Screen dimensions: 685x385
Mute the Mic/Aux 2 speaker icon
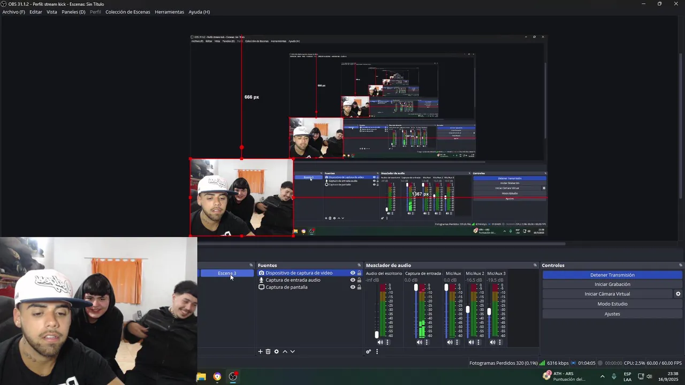[471, 342]
